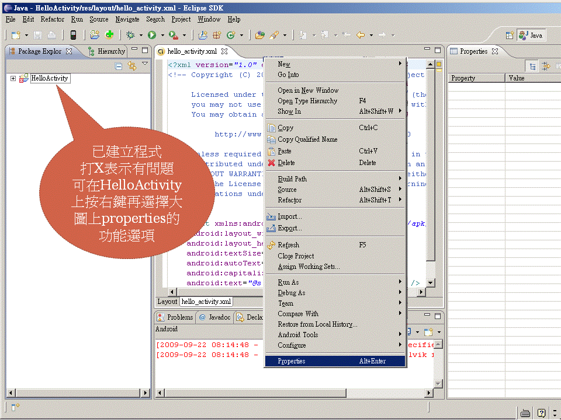561x420 pixels.
Task: Click editor vertical scrollbar down arrow
Action: [431, 282]
